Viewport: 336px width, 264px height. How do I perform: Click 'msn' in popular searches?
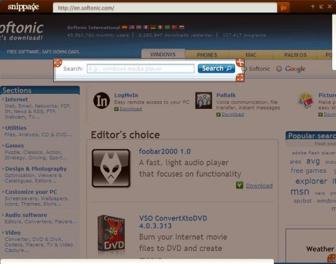(300, 191)
